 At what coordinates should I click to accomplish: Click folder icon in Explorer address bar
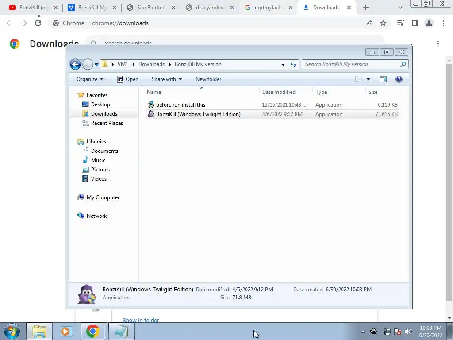pos(105,64)
